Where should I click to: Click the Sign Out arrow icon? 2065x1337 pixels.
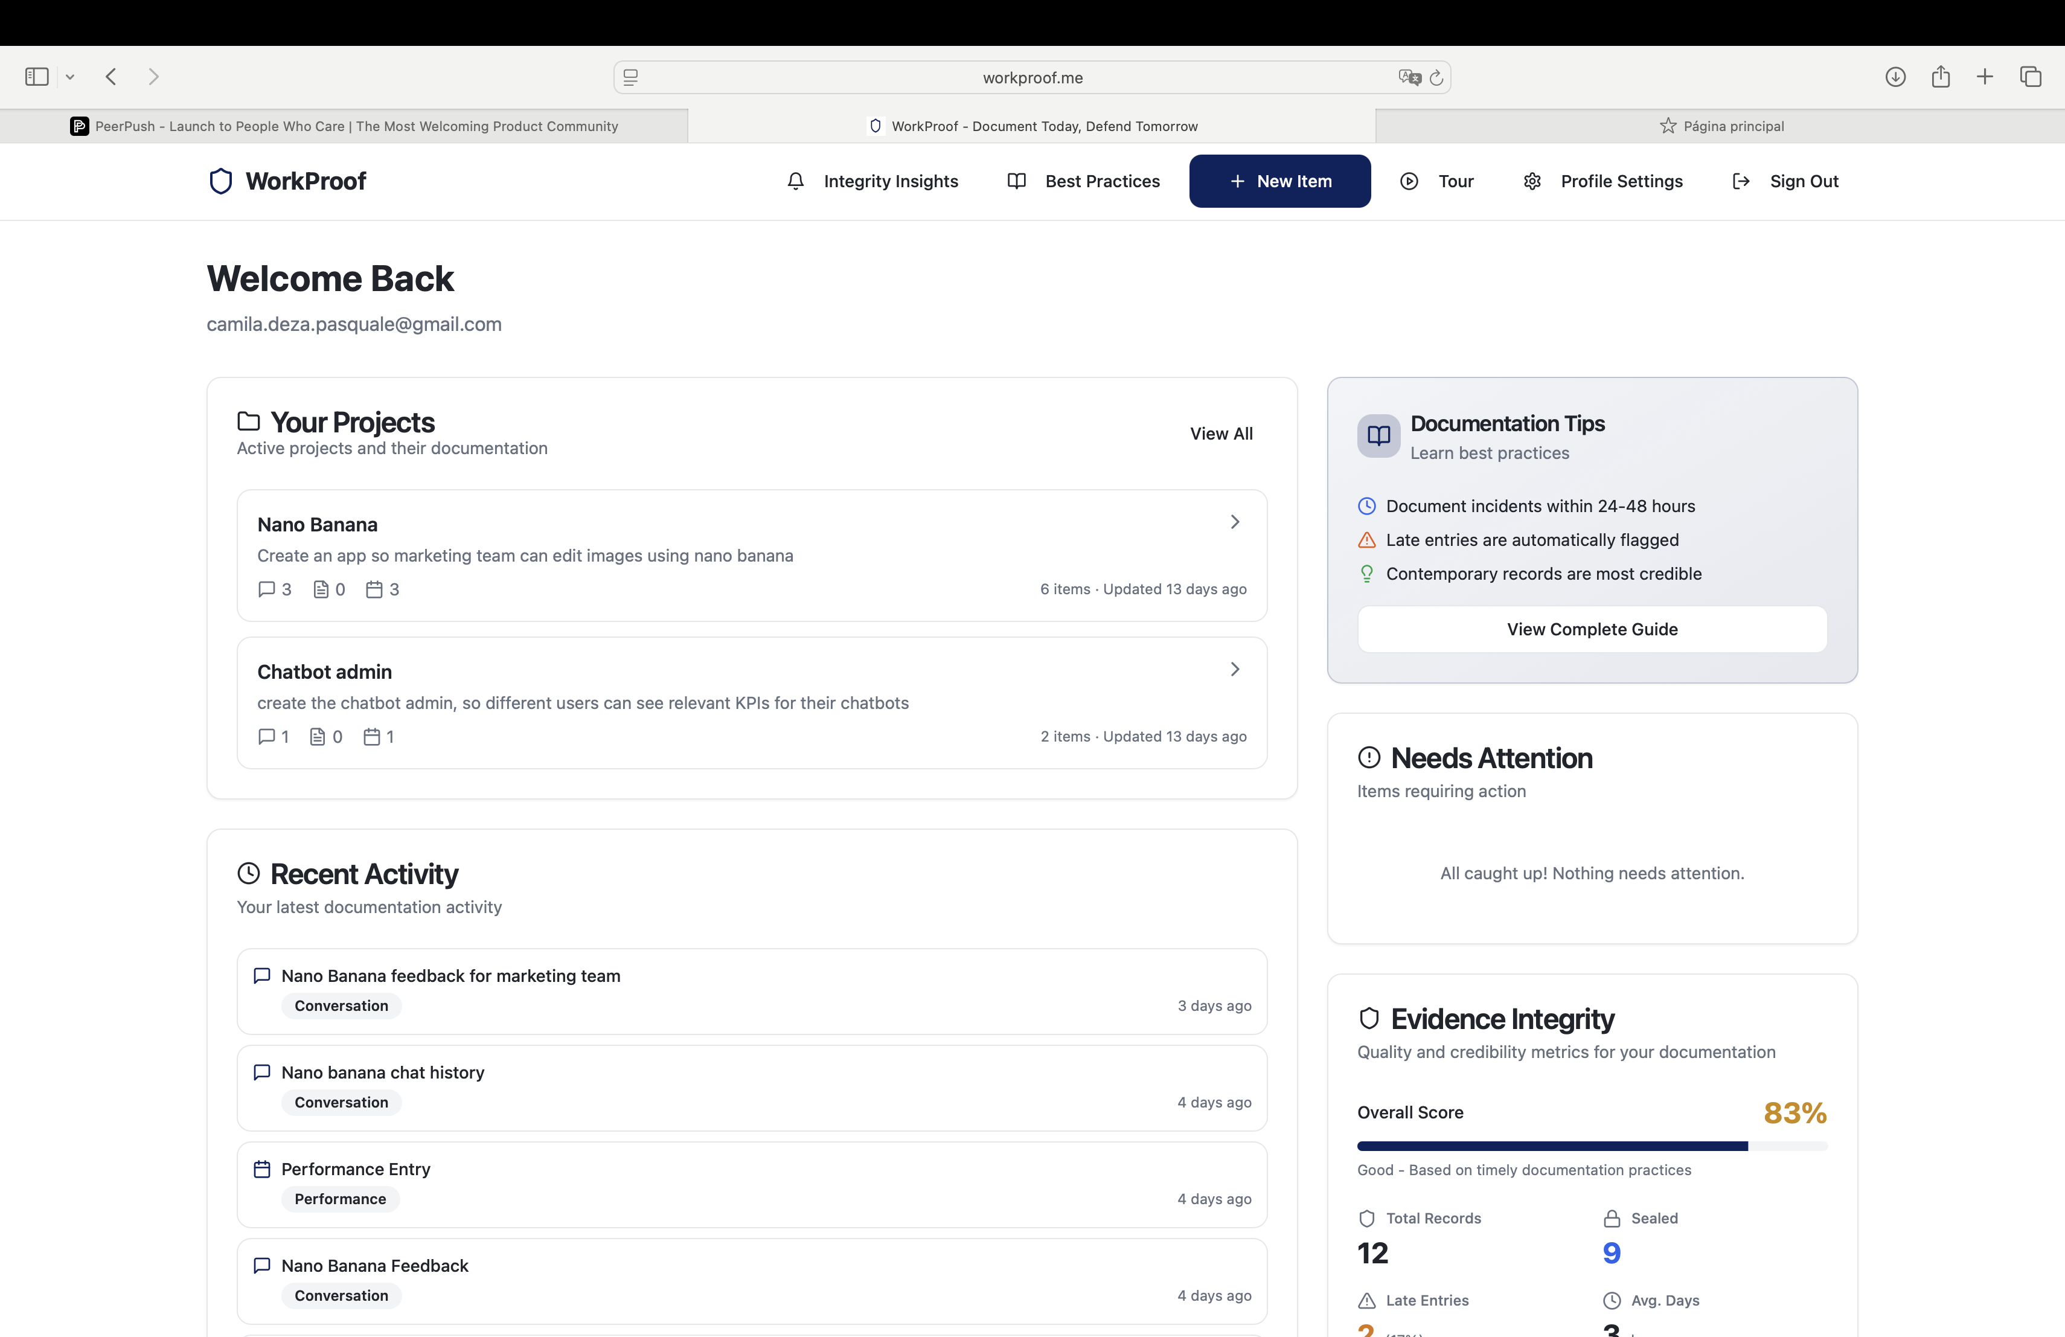tap(1741, 181)
